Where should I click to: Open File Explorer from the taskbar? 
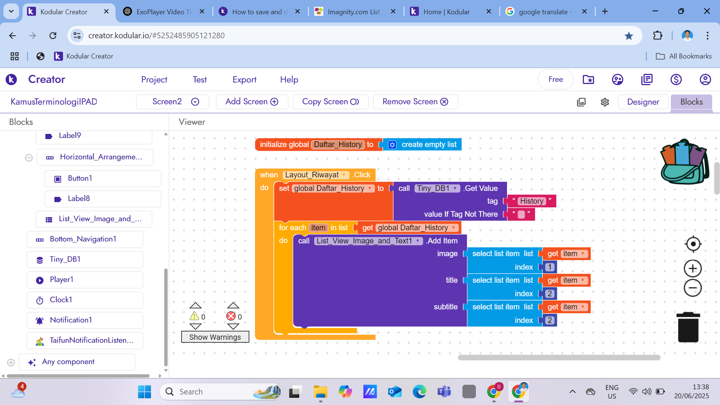coord(320,392)
